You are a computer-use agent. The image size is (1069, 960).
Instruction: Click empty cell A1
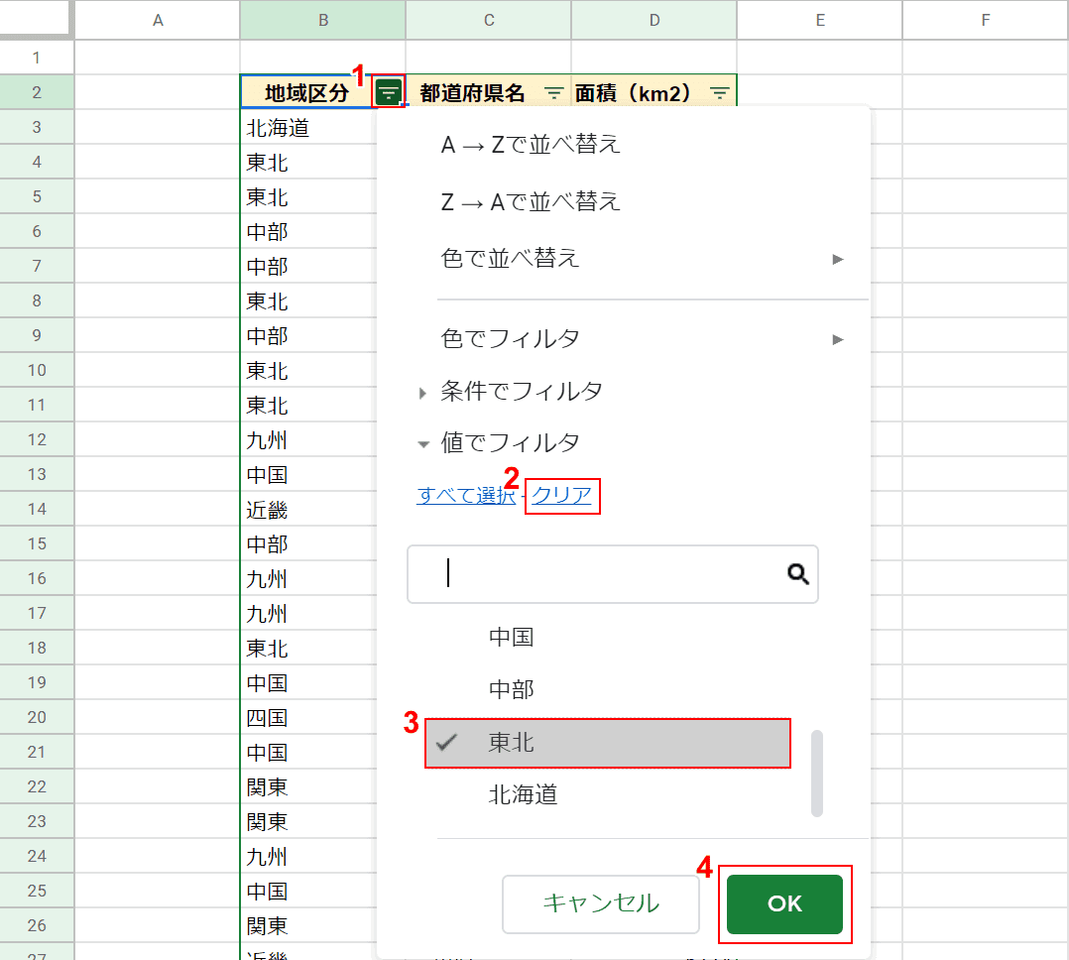pyautogui.click(x=158, y=58)
